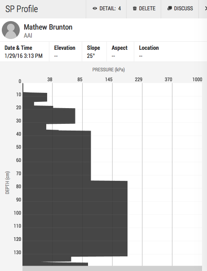Click the gray bar below the chart
The width and height of the screenshot is (207, 271).
coord(112,268)
